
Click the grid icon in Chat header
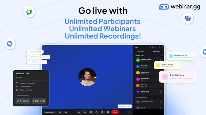point(152,47)
